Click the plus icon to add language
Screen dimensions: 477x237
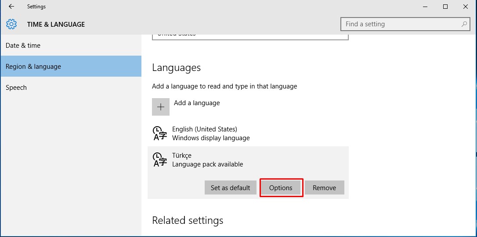coord(161,107)
